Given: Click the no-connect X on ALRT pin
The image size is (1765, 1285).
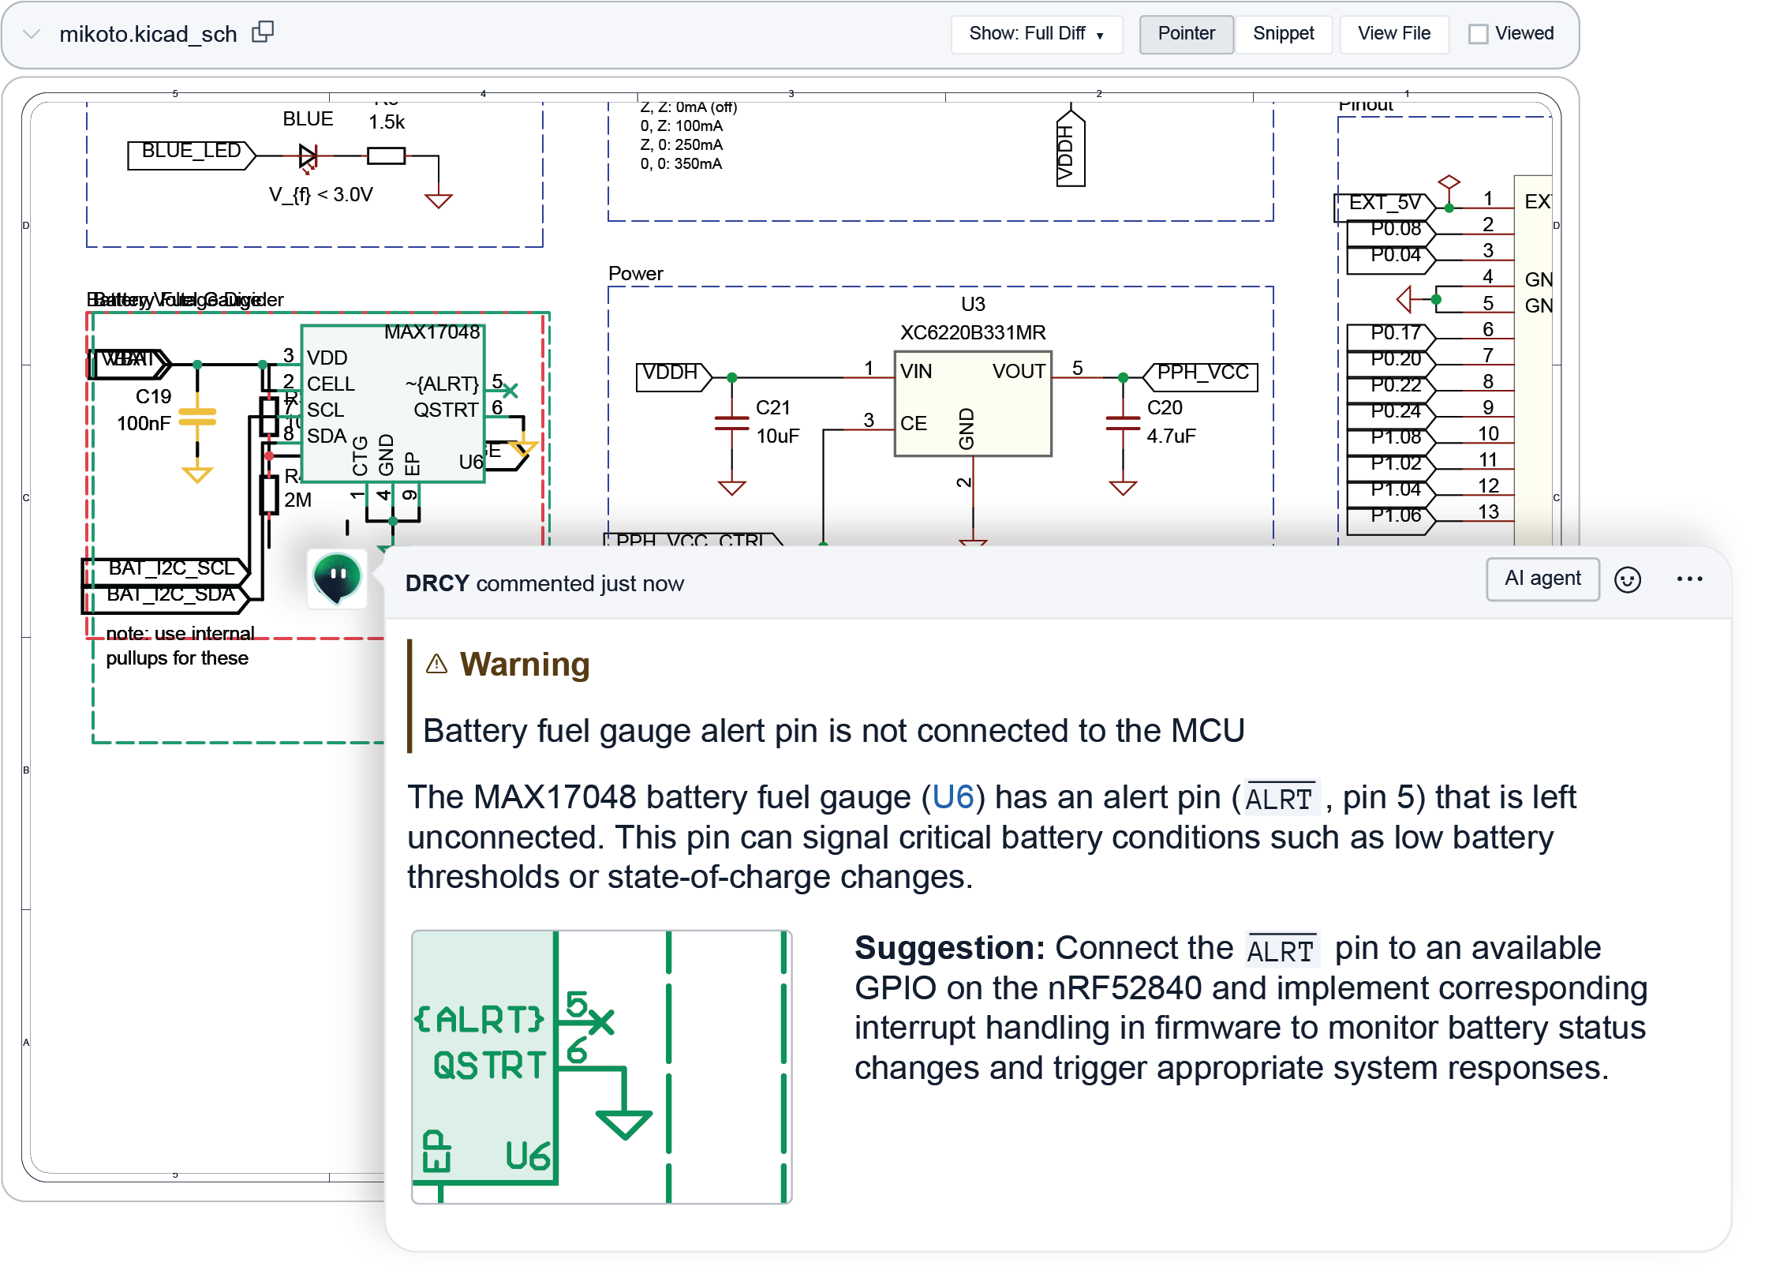Looking at the screenshot, I should (510, 390).
